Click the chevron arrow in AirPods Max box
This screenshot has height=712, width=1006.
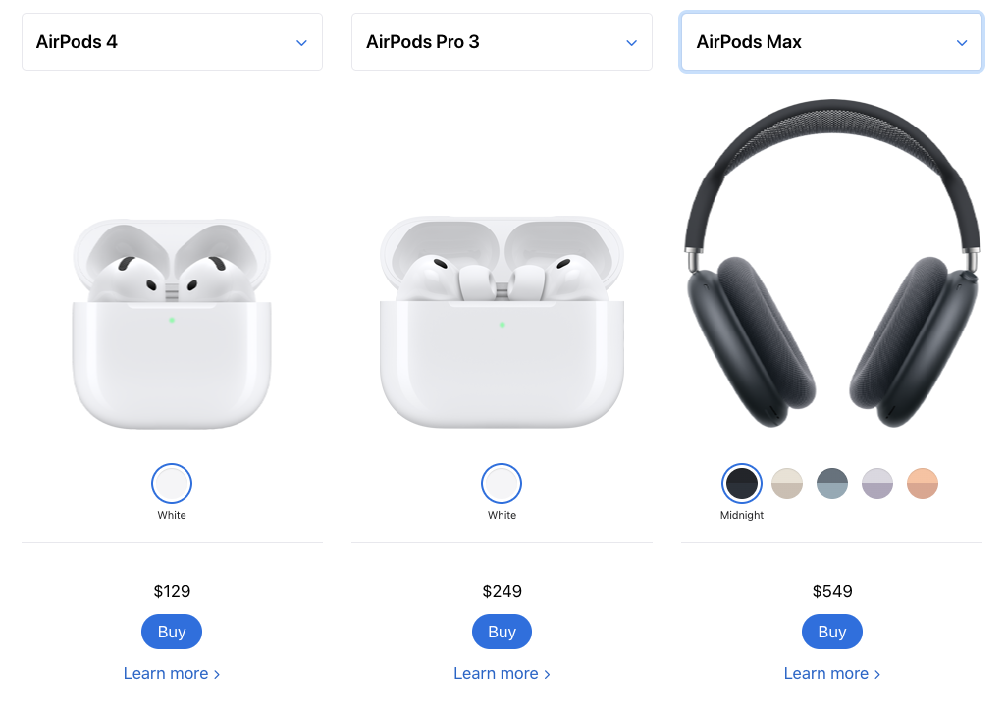962,43
